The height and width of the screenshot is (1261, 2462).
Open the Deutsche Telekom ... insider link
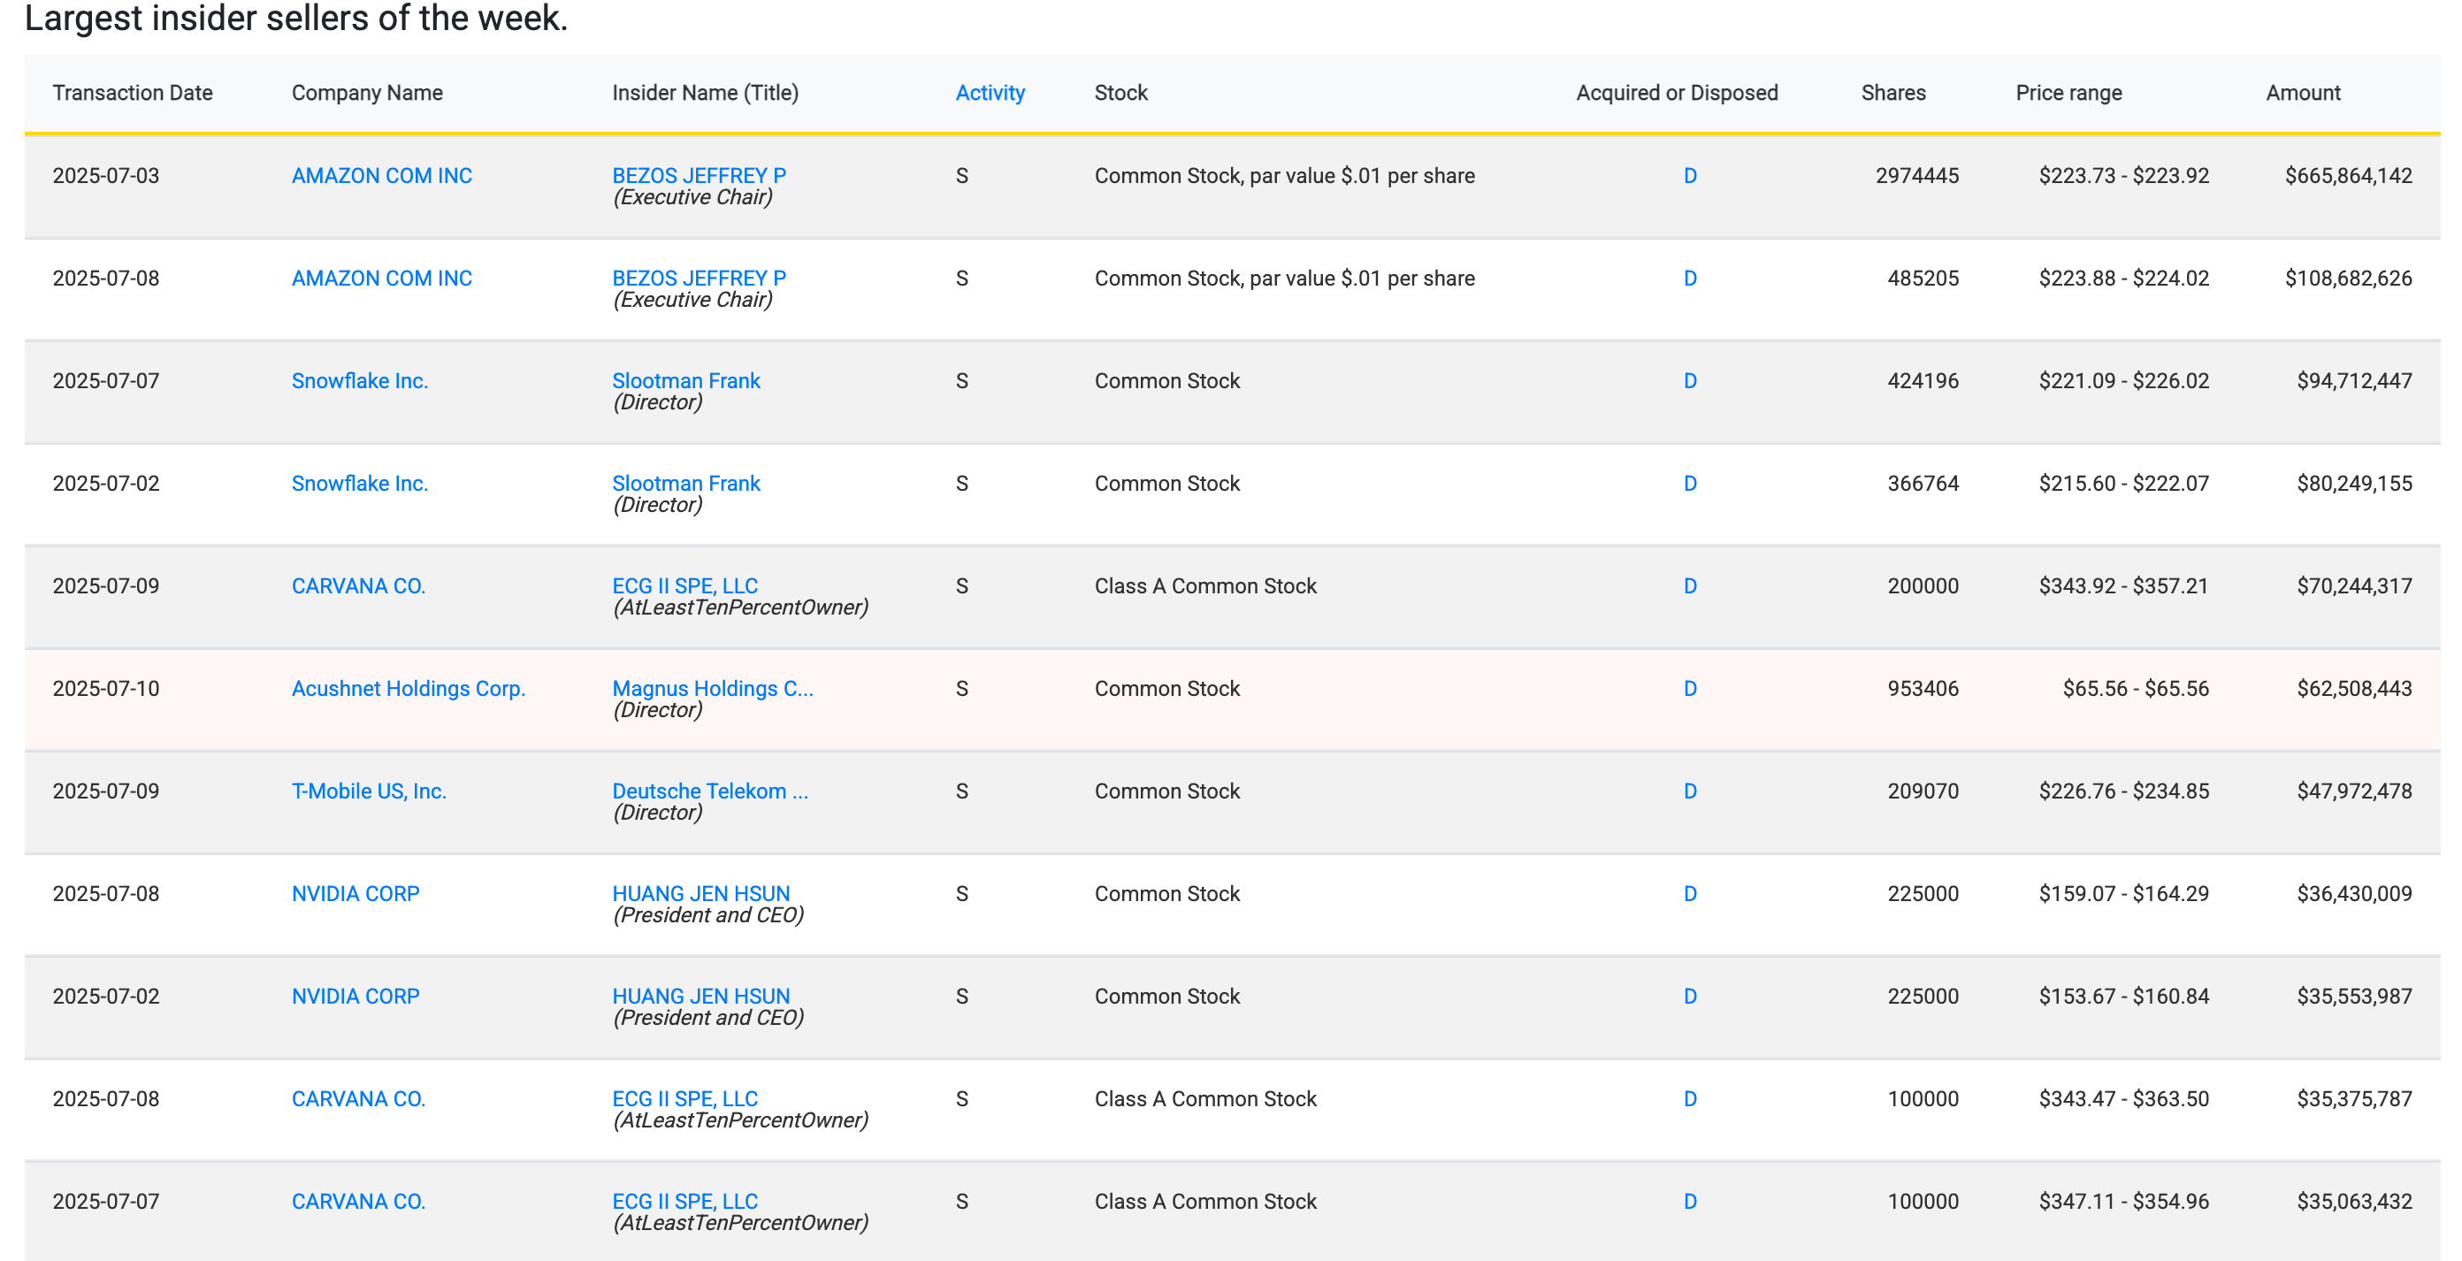click(x=710, y=791)
